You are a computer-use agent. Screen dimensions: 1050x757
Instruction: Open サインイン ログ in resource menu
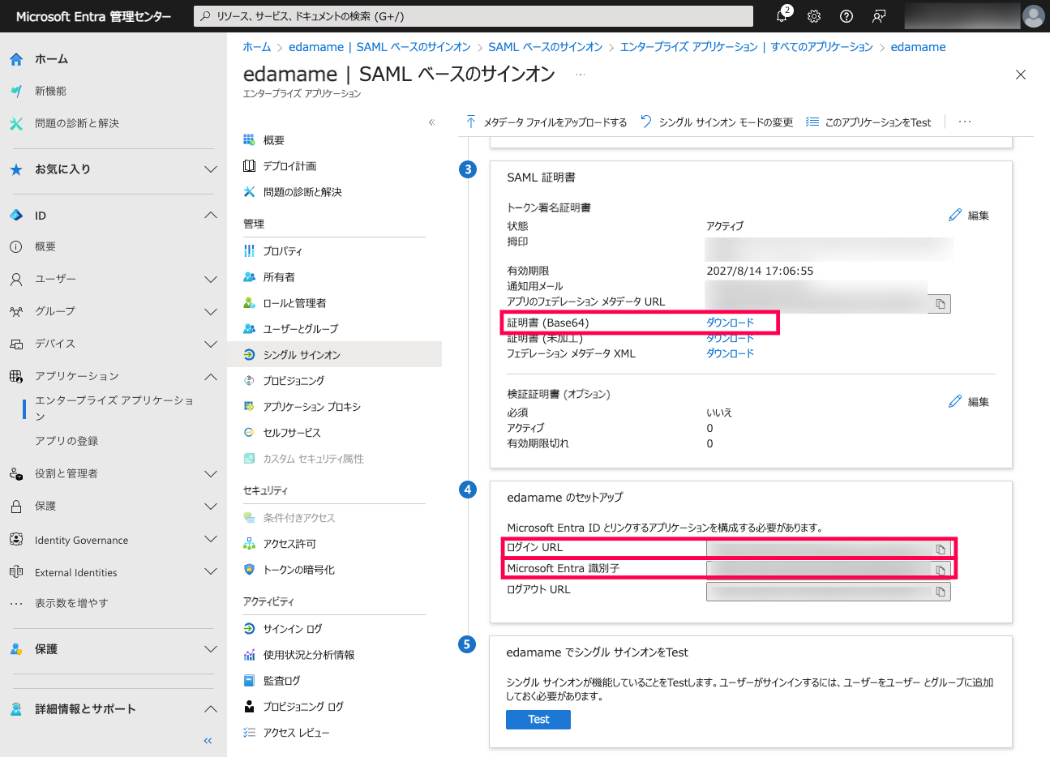tap(292, 629)
